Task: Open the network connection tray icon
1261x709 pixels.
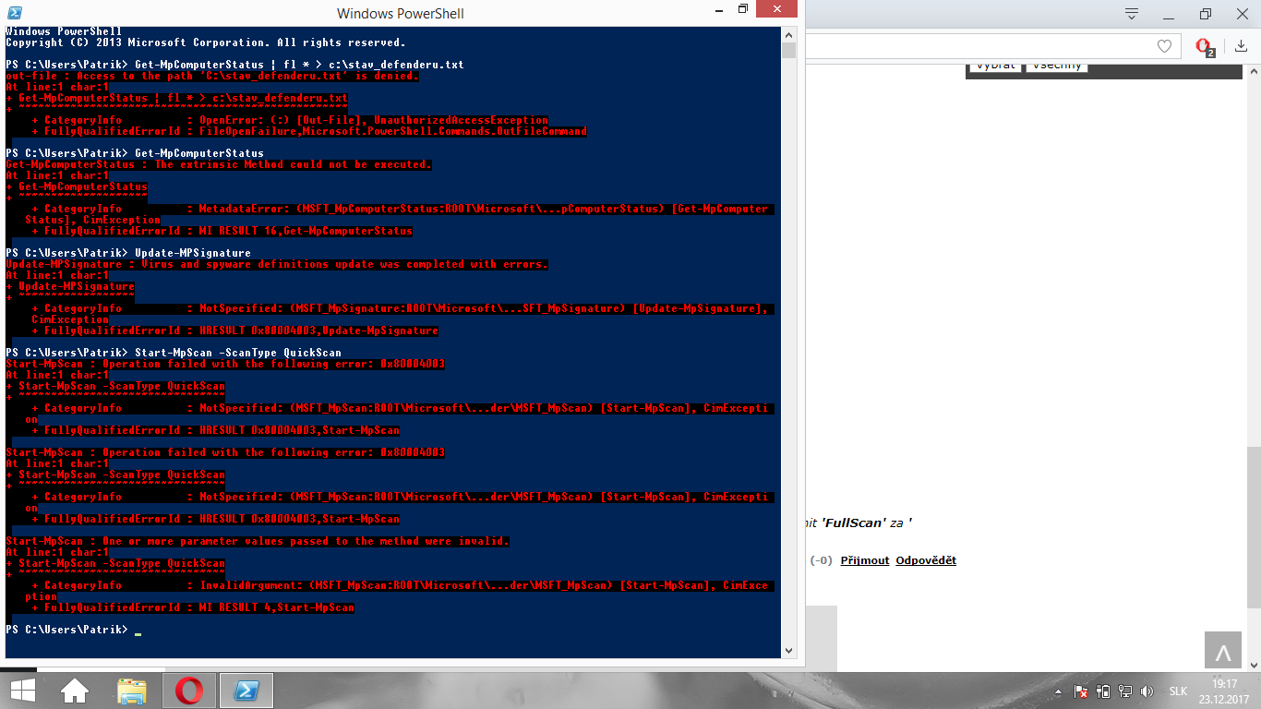Action: click(1125, 691)
